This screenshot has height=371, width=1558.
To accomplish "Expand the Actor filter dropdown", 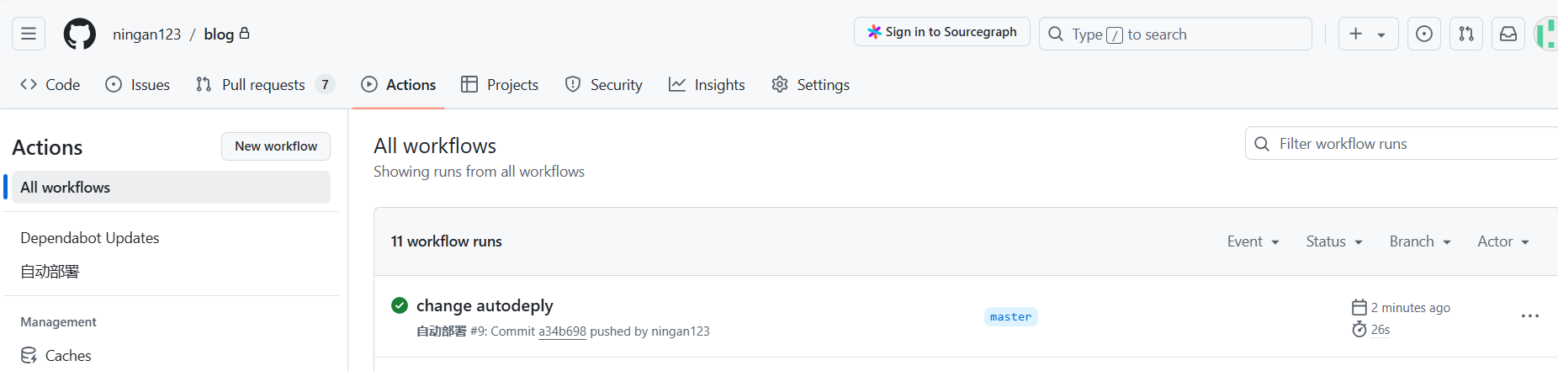I will (x=1503, y=241).
